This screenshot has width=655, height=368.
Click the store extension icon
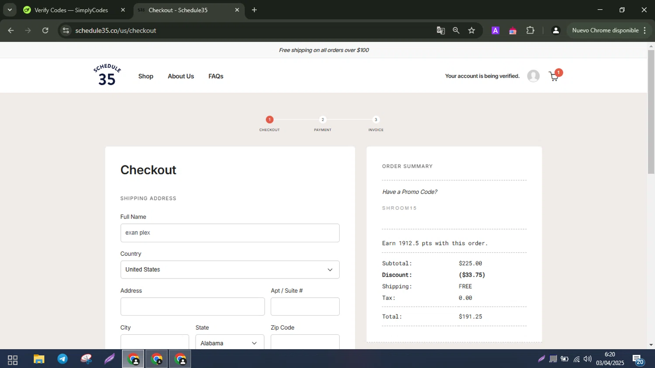[513, 31]
